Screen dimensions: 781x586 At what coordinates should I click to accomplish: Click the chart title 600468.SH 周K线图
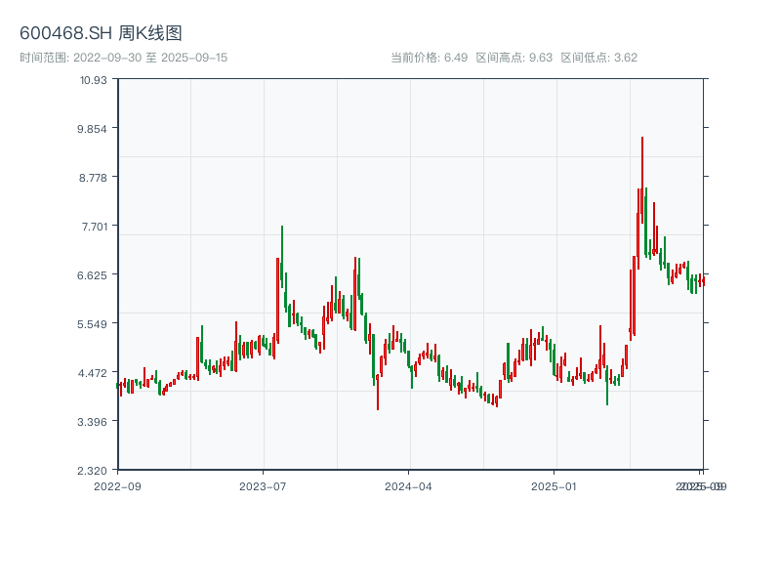101,33
